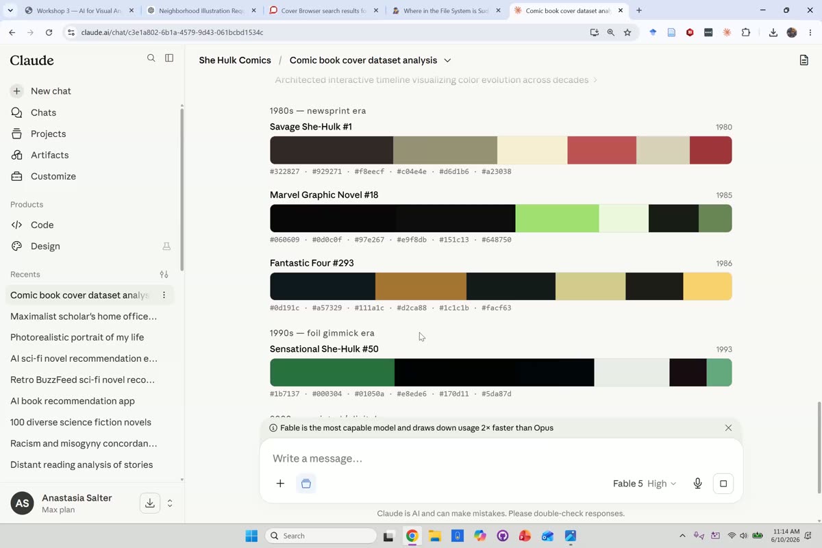Click the yellow #facf63 swatch
Image resolution: width=822 pixels, height=548 pixels.
[x=708, y=286]
